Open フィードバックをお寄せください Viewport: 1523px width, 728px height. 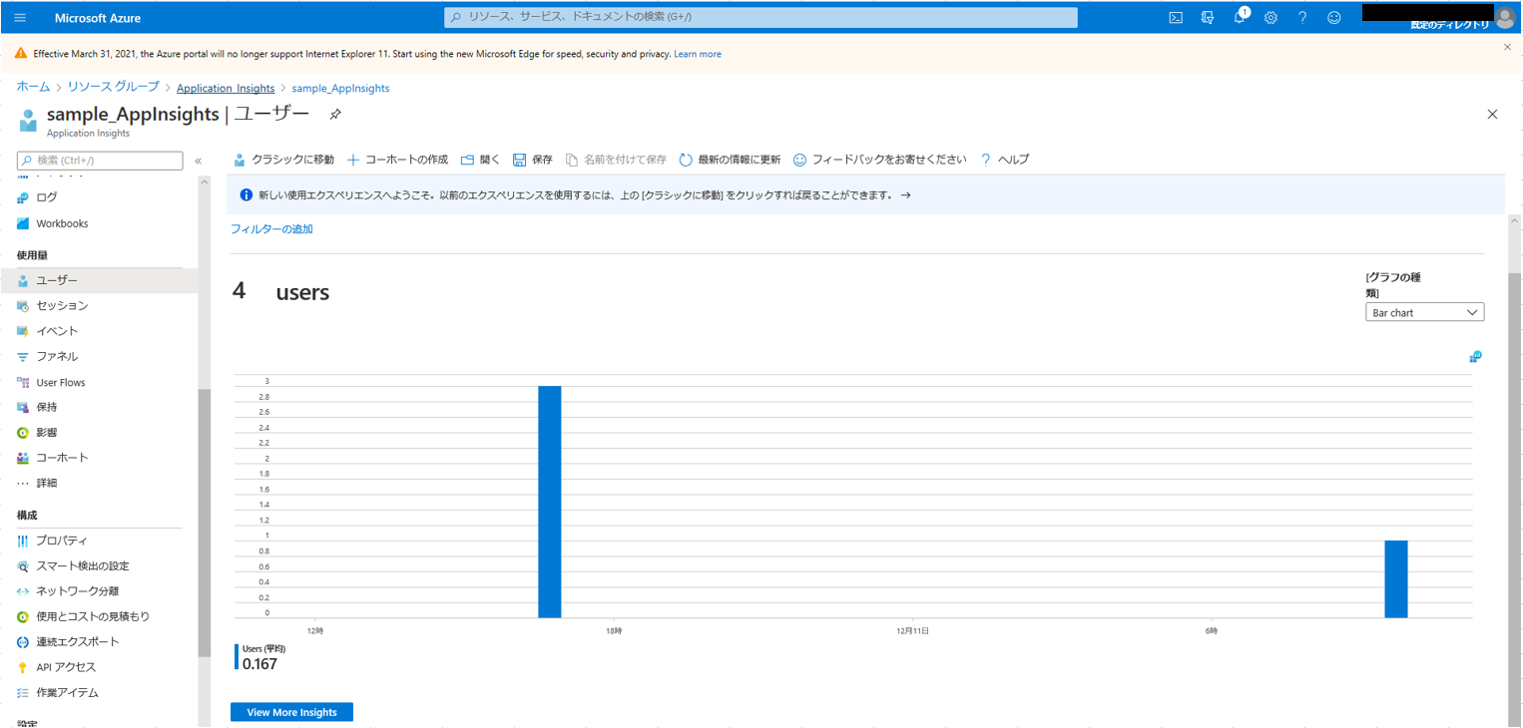(x=879, y=160)
